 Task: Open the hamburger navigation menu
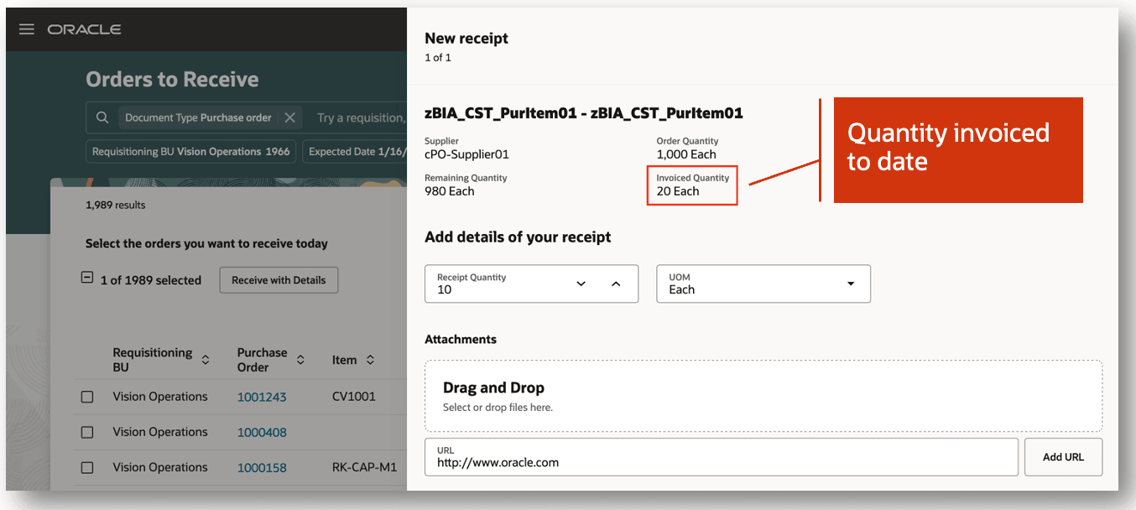(x=27, y=29)
